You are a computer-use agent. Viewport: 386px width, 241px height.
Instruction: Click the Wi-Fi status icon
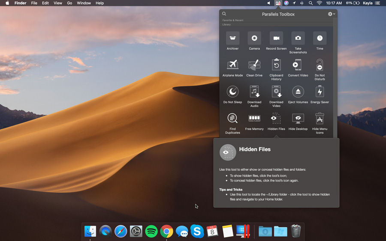[319, 3]
